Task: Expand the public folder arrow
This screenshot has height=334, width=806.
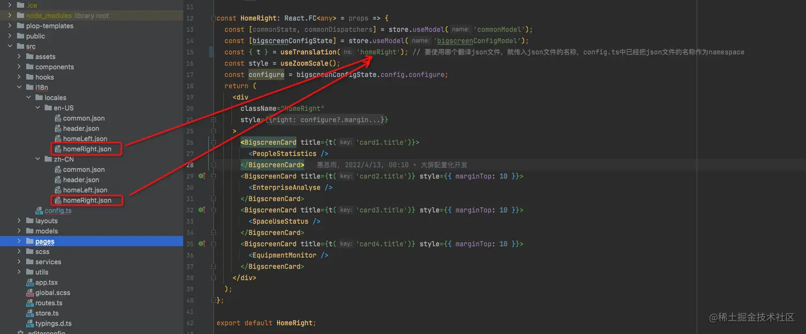Action: (x=10, y=36)
